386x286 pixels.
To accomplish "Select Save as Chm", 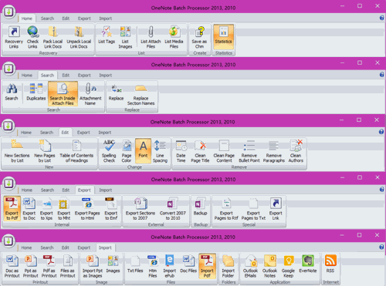I will coord(199,37).
